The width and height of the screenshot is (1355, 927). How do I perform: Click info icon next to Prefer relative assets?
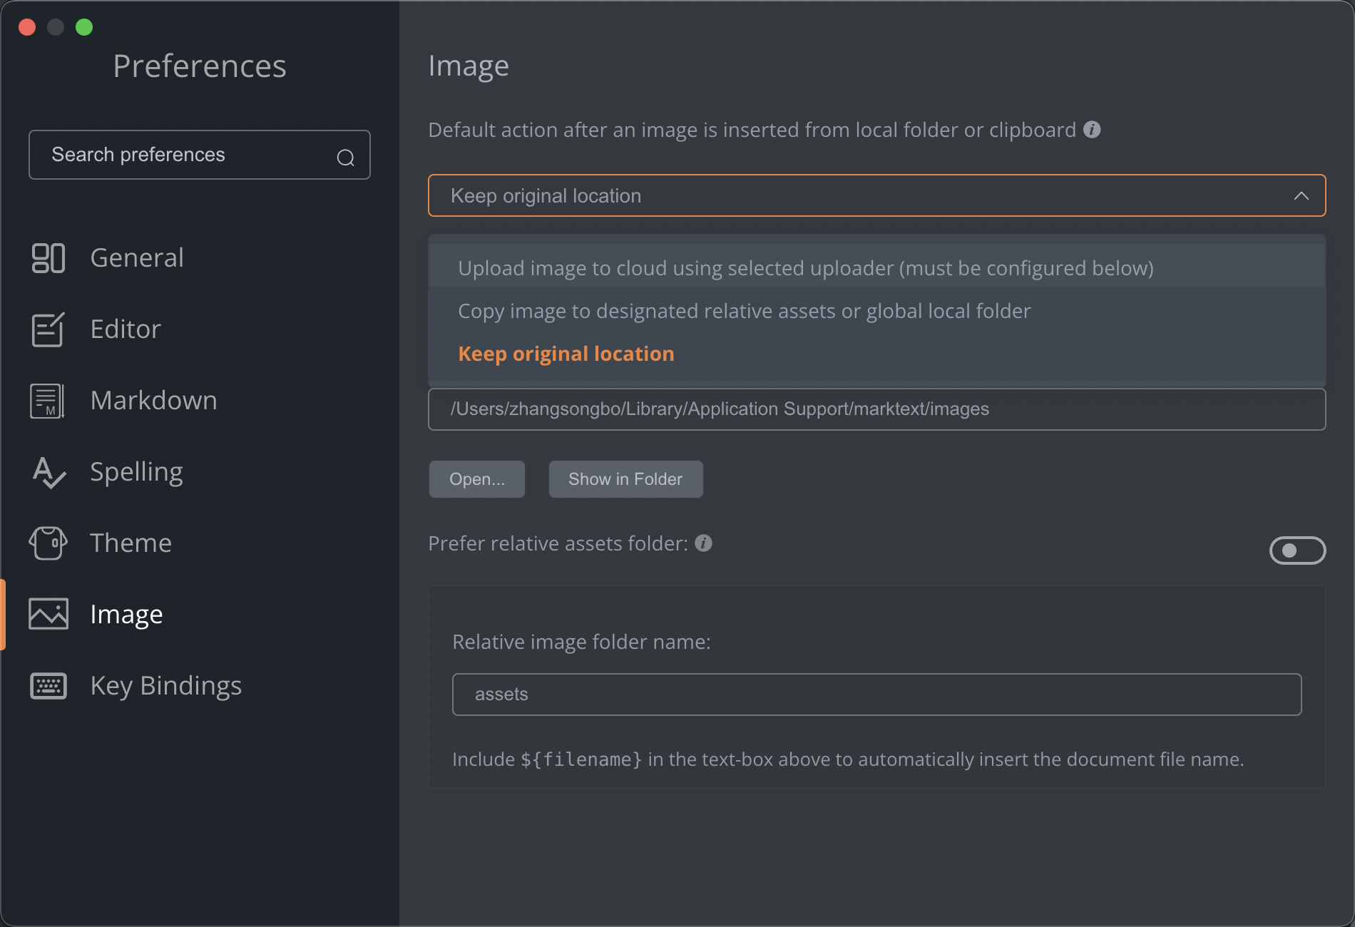tap(704, 543)
